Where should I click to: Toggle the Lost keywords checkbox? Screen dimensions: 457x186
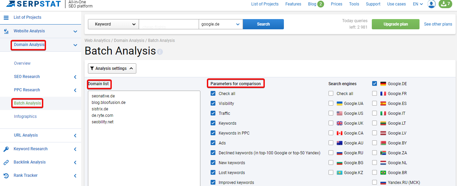213,173
